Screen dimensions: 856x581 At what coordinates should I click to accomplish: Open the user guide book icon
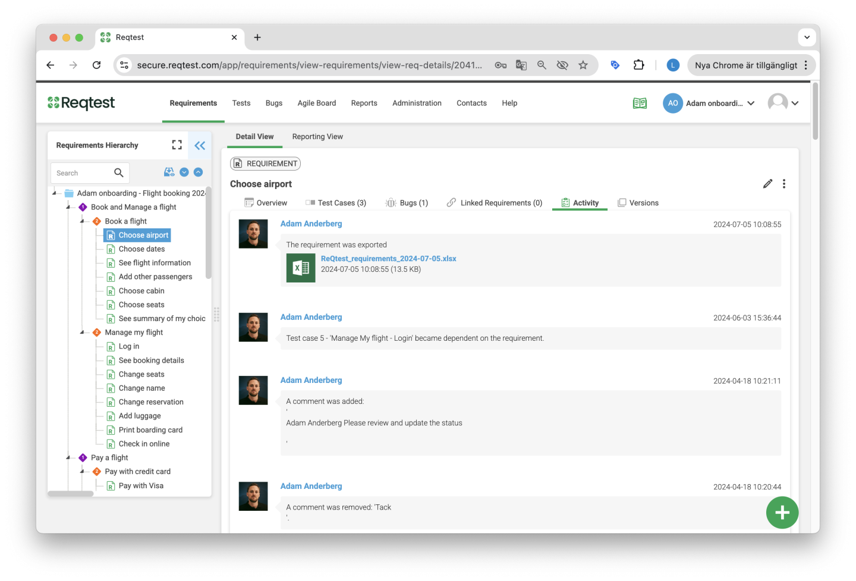[640, 103]
